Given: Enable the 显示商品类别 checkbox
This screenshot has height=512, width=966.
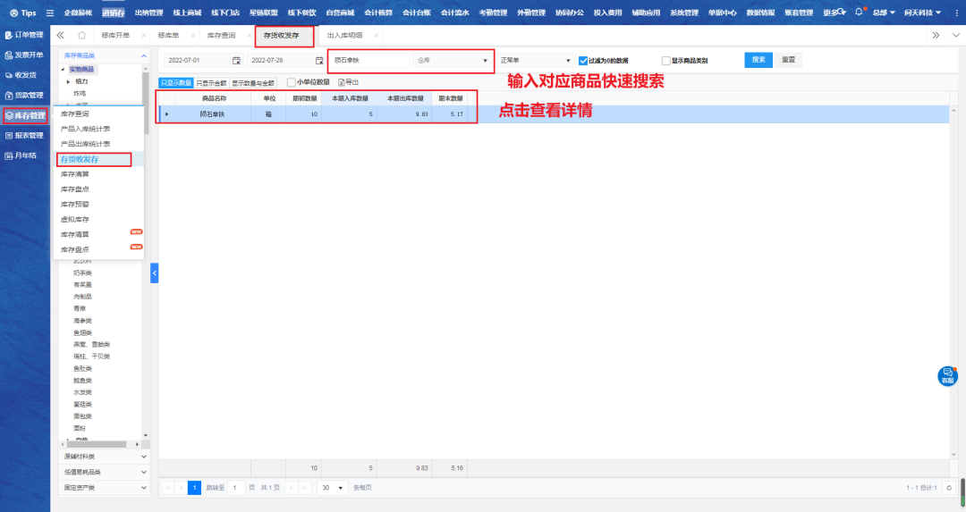Looking at the screenshot, I should [x=665, y=61].
